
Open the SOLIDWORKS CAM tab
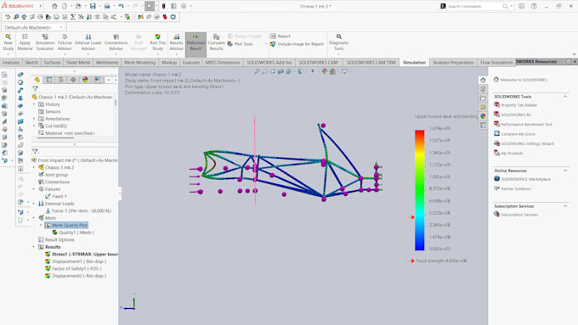click(x=318, y=63)
